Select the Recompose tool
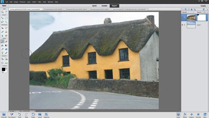This screenshot has width=209, height=118. click(6, 59)
